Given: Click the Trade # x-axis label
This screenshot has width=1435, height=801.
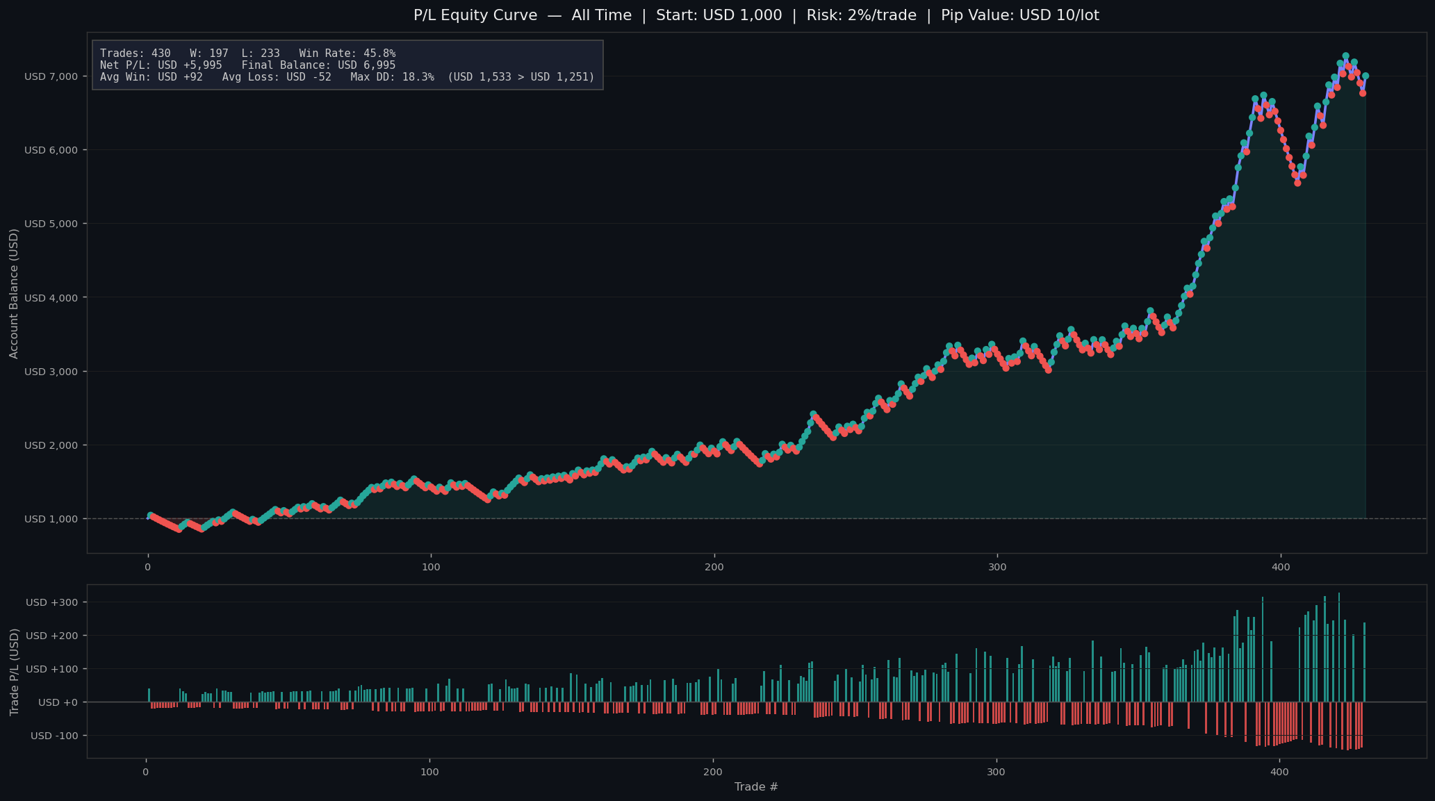Looking at the screenshot, I should pos(756,787).
